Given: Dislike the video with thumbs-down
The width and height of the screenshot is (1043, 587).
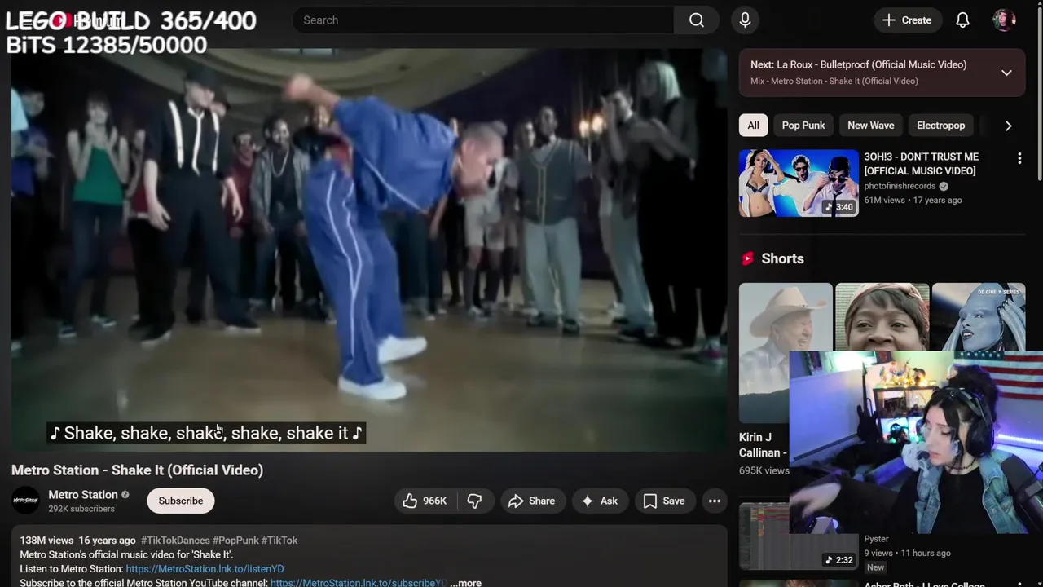Looking at the screenshot, I should click(x=474, y=501).
